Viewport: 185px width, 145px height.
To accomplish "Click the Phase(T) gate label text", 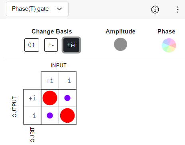I will [30, 9].
